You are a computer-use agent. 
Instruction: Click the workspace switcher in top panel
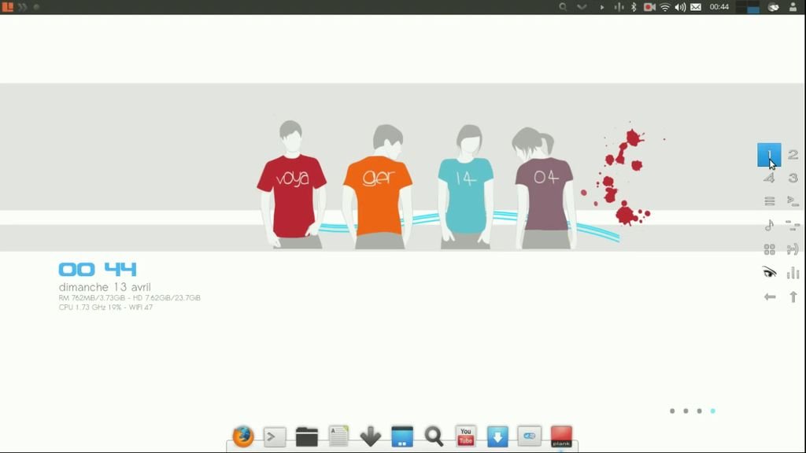(x=747, y=7)
